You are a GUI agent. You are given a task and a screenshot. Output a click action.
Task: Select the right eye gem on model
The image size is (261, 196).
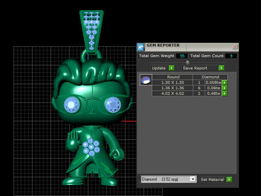coord(113,105)
